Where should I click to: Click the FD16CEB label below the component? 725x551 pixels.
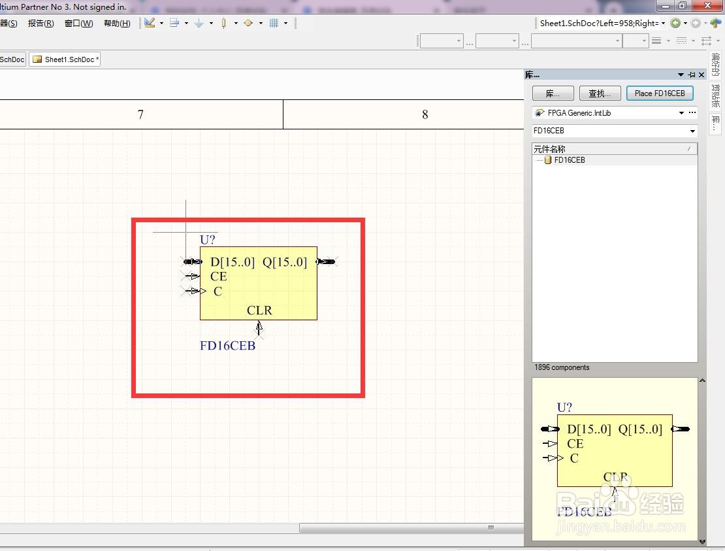tap(227, 346)
